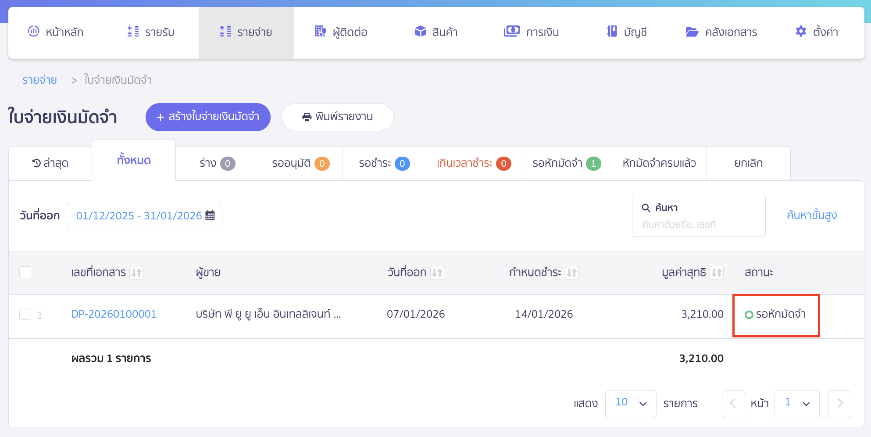871x437 pixels.
Task: Click the settings gear icon for ตั้งค่า
Action: tap(801, 32)
